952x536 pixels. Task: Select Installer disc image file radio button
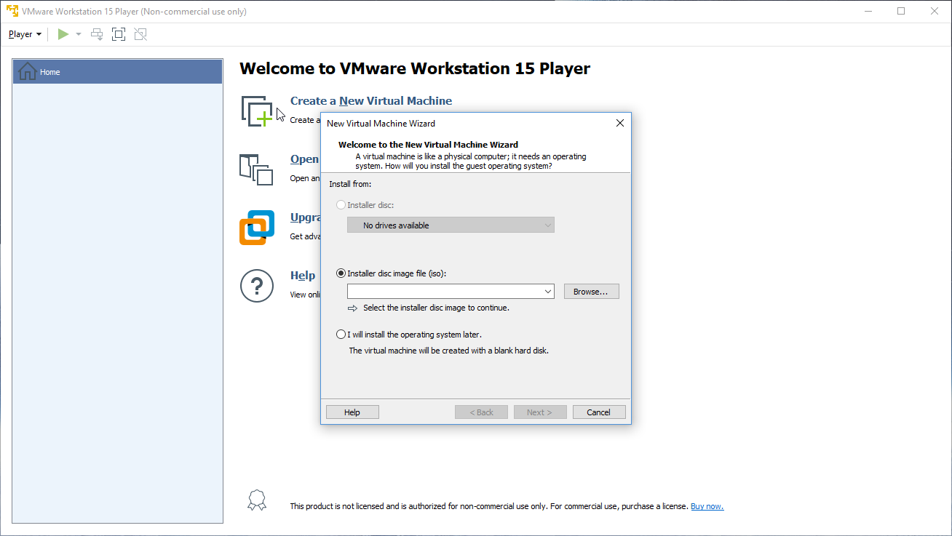tap(341, 273)
